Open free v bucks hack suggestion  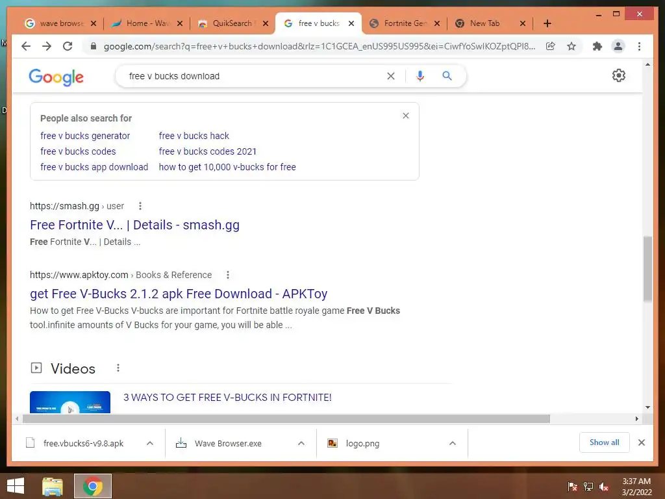[194, 136]
